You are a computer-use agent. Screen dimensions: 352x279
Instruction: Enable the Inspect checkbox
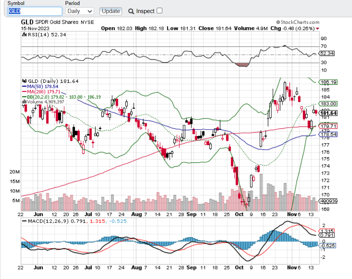point(160,11)
